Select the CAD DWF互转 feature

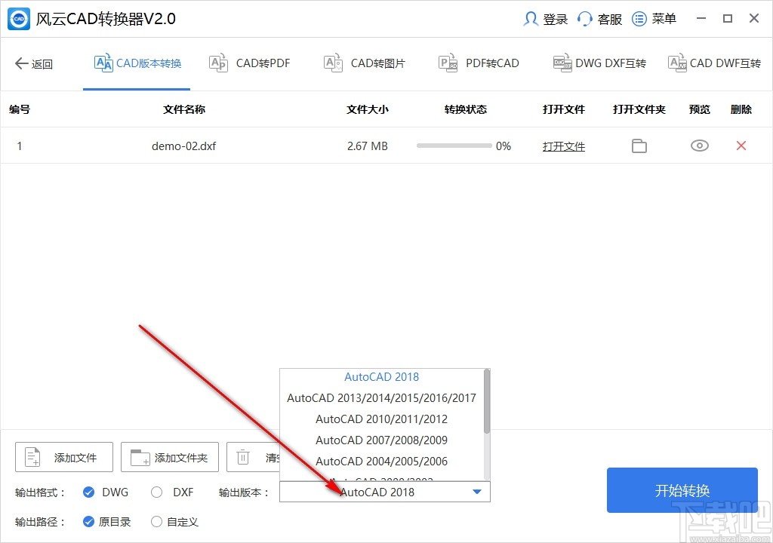(713, 63)
